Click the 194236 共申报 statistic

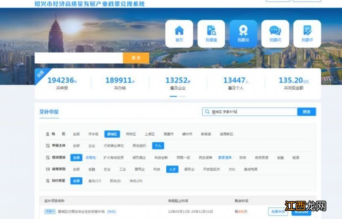click(62, 83)
